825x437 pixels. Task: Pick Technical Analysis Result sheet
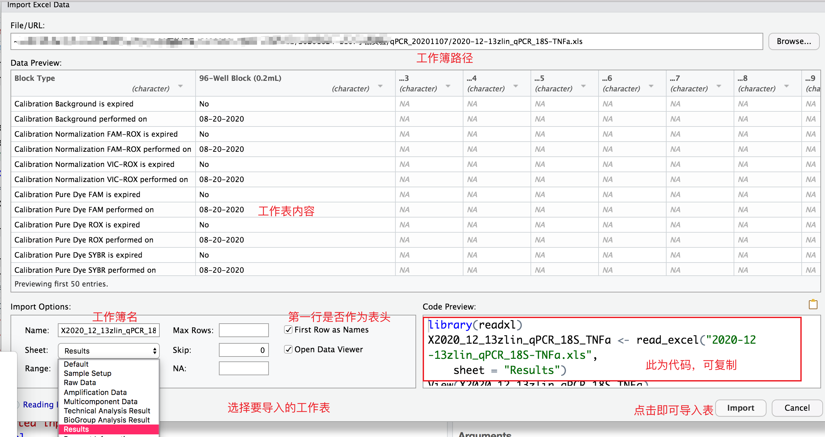107,411
